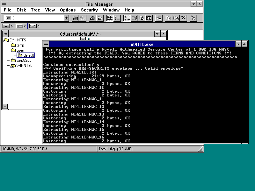This screenshot has width=255, height=191.
Task: Click the C: drive combo box field
Action: point(34,18)
